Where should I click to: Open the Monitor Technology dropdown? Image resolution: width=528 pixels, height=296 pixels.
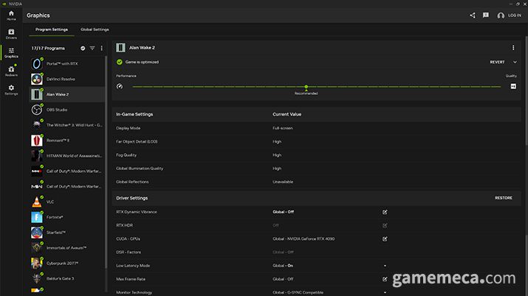385,292
